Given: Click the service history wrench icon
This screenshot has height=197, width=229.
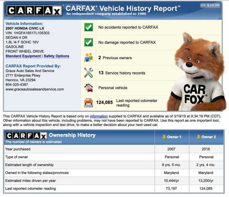Looking at the screenshot, I should [x=89, y=73].
